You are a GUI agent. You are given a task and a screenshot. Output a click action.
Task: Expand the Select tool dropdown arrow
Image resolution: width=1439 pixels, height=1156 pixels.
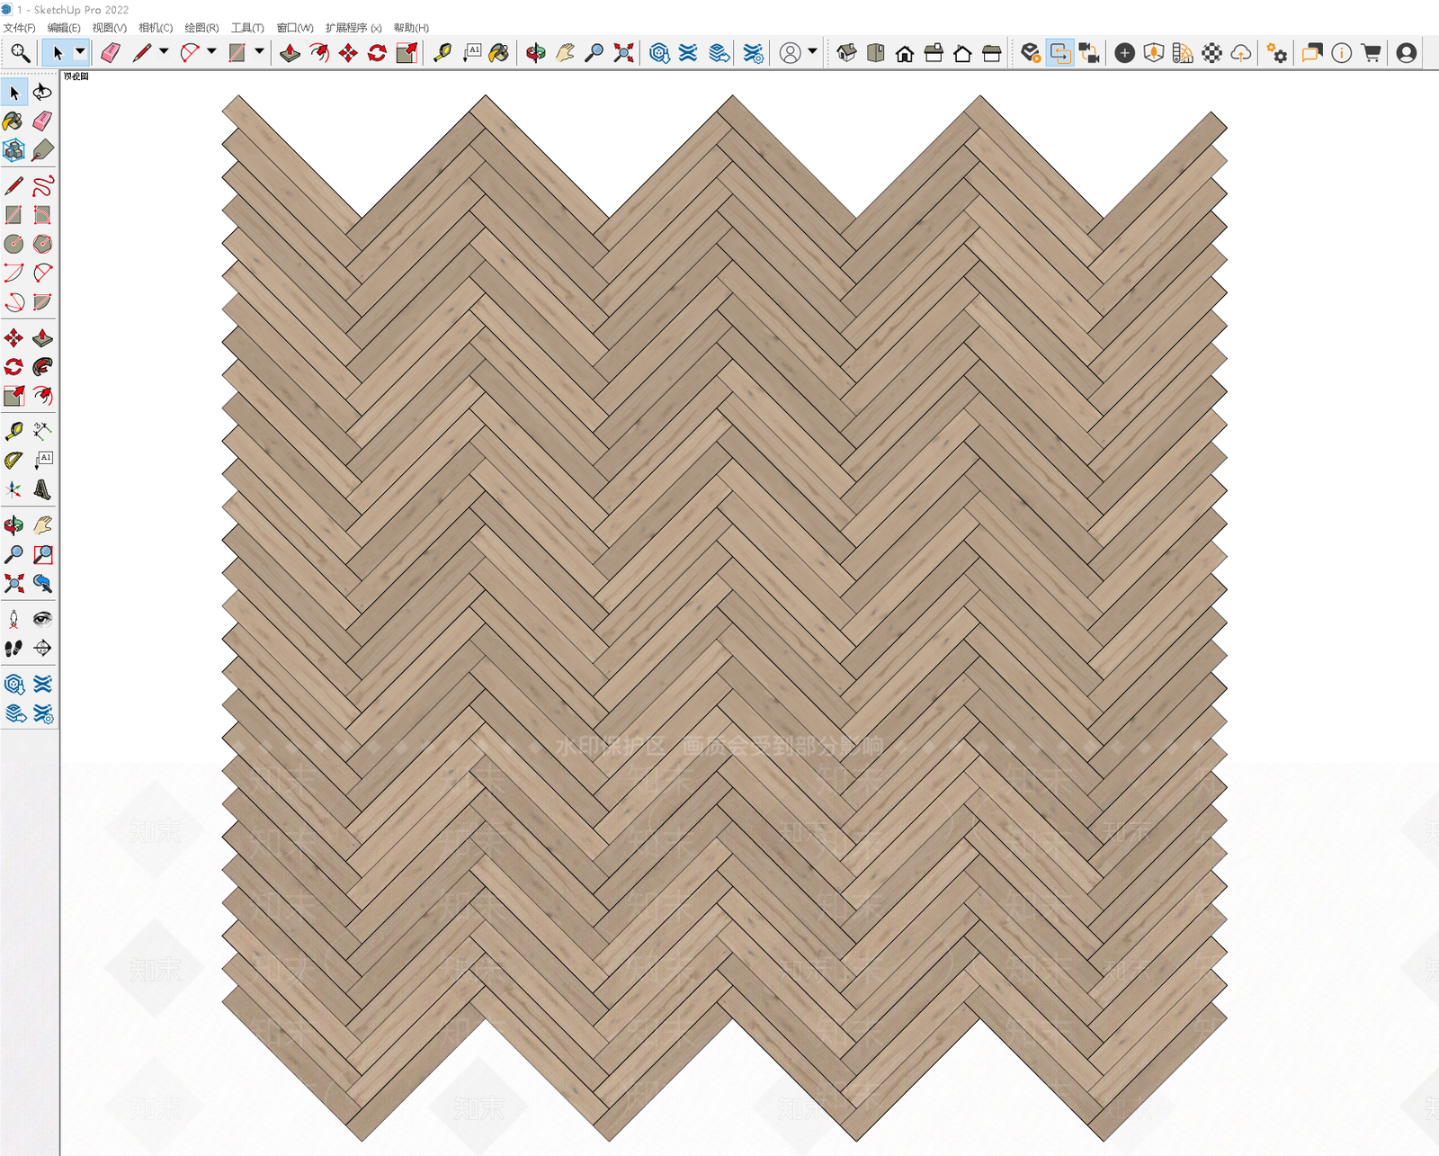(x=80, y=52)
